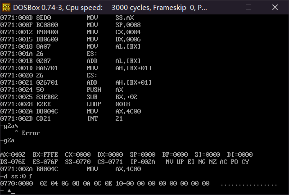Click the 'SUB BX,+02' instruction
This screenshot has height=195, width=289.
(112, 97)
